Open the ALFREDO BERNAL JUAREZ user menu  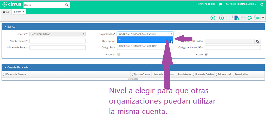click(241, 4)
